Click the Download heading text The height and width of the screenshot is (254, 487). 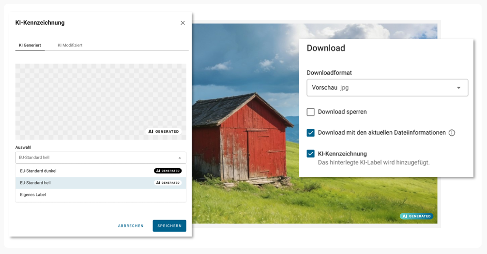coord(326,48)
